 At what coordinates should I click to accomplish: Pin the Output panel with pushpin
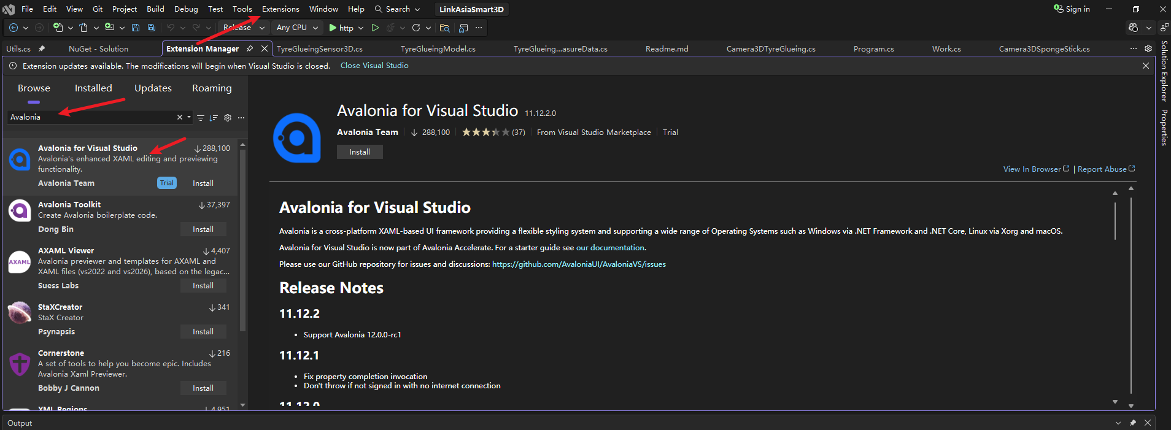(x=1133, y=423)
